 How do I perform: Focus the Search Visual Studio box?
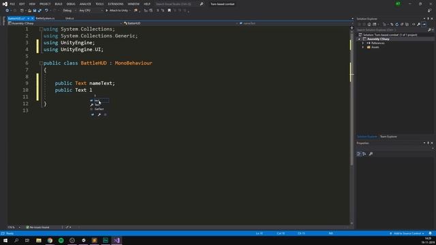coord(176,4)
